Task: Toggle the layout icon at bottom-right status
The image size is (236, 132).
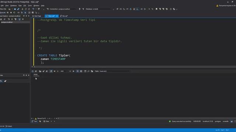Action: pos(232,121)
